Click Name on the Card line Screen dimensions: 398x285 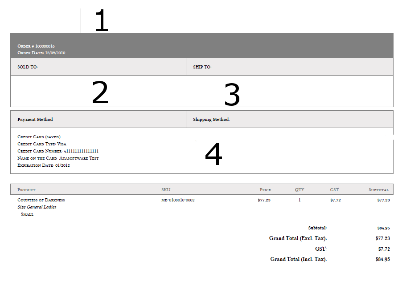pyautogui.click(x=58, y=158)
